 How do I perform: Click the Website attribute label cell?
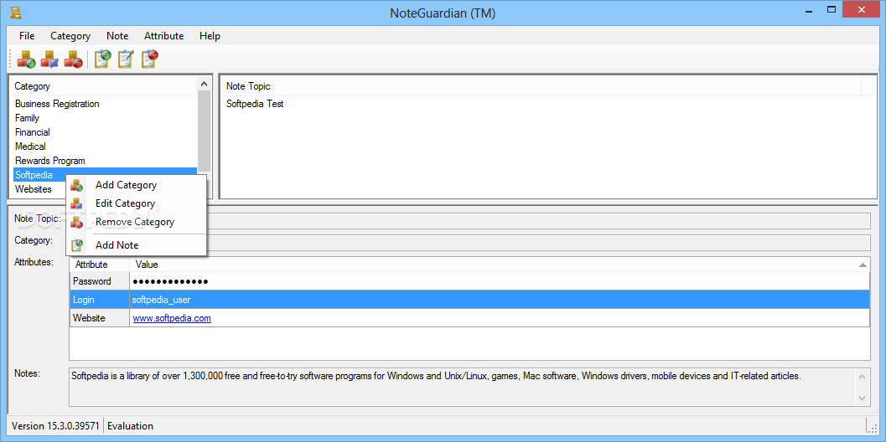pyautogui.click(x=100, y=318)
